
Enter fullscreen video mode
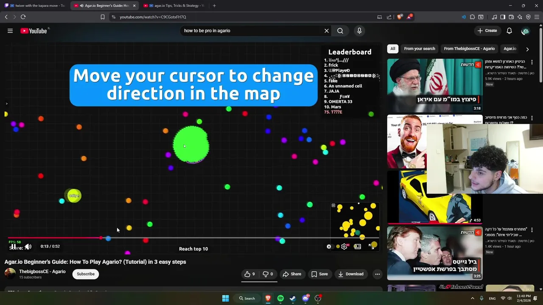[372, 247]
